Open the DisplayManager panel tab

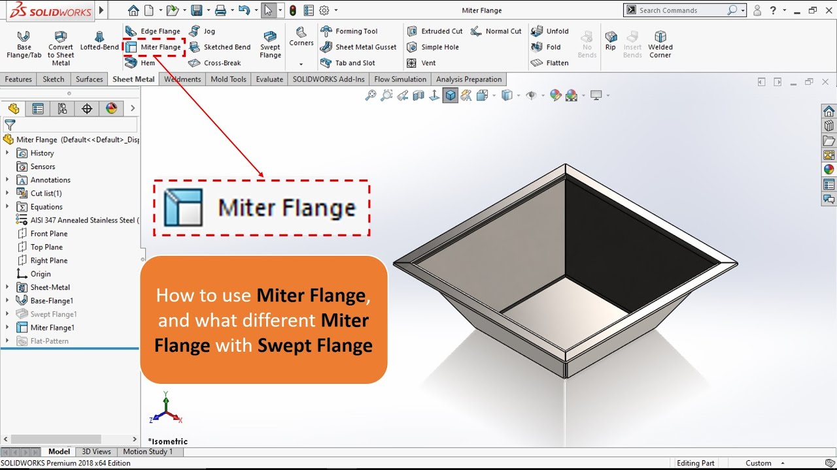click(x=111, y=109)
